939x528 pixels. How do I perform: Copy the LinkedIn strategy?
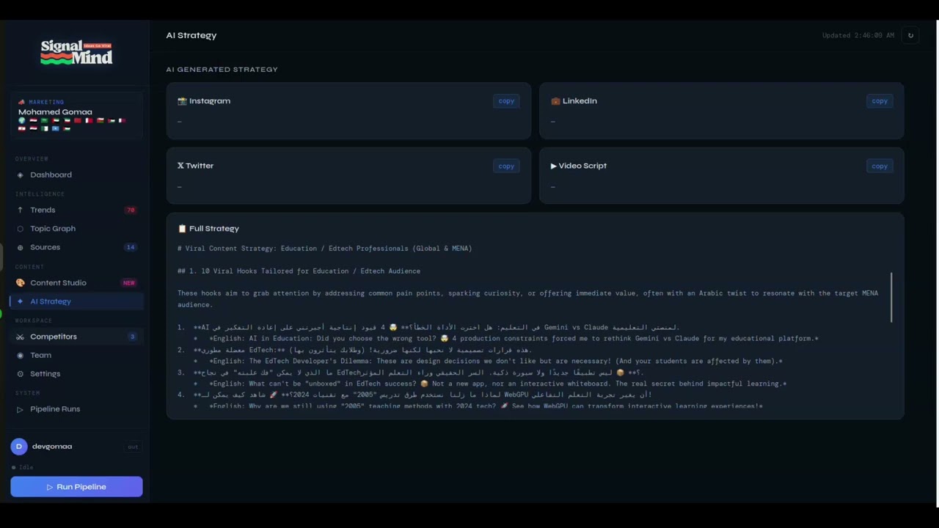880,101
